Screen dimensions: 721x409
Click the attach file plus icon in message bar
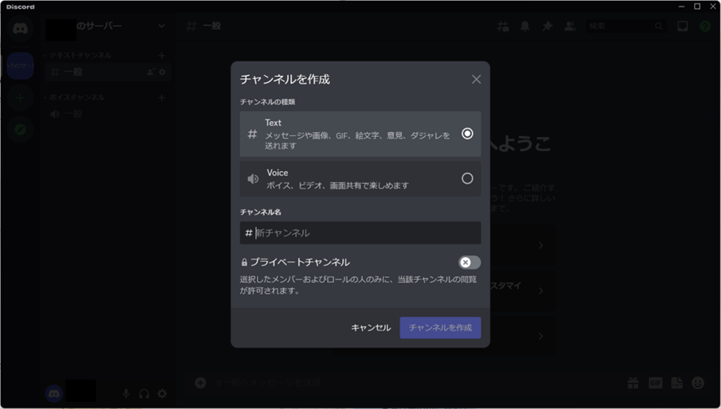200,383
